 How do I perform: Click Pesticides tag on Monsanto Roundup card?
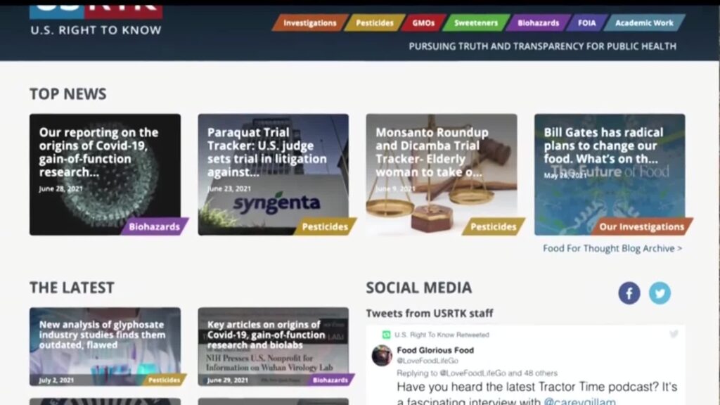494,226
